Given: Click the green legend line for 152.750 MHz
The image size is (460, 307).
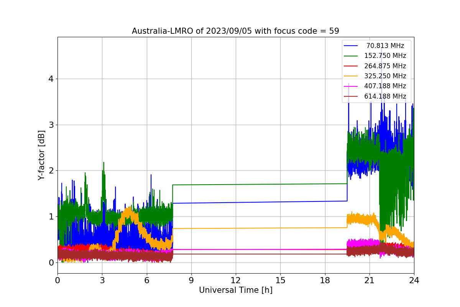Looking at the screenshot, I should click(x=351, y=56).
